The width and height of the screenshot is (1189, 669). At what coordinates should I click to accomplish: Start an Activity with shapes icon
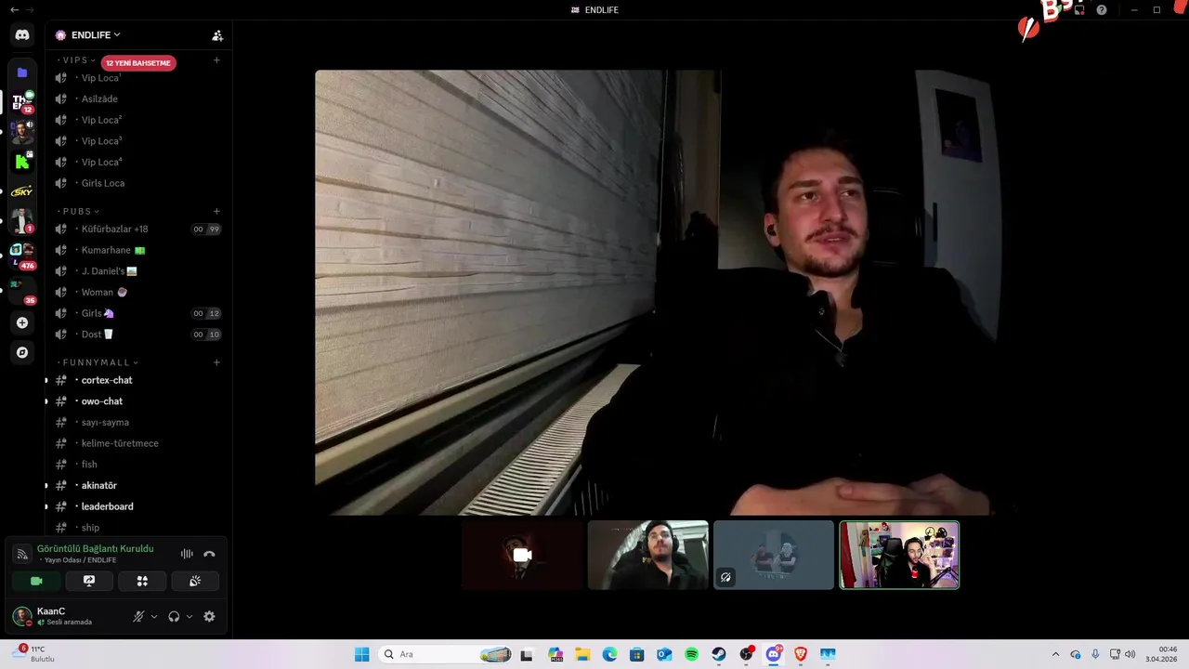coord(142,581)
